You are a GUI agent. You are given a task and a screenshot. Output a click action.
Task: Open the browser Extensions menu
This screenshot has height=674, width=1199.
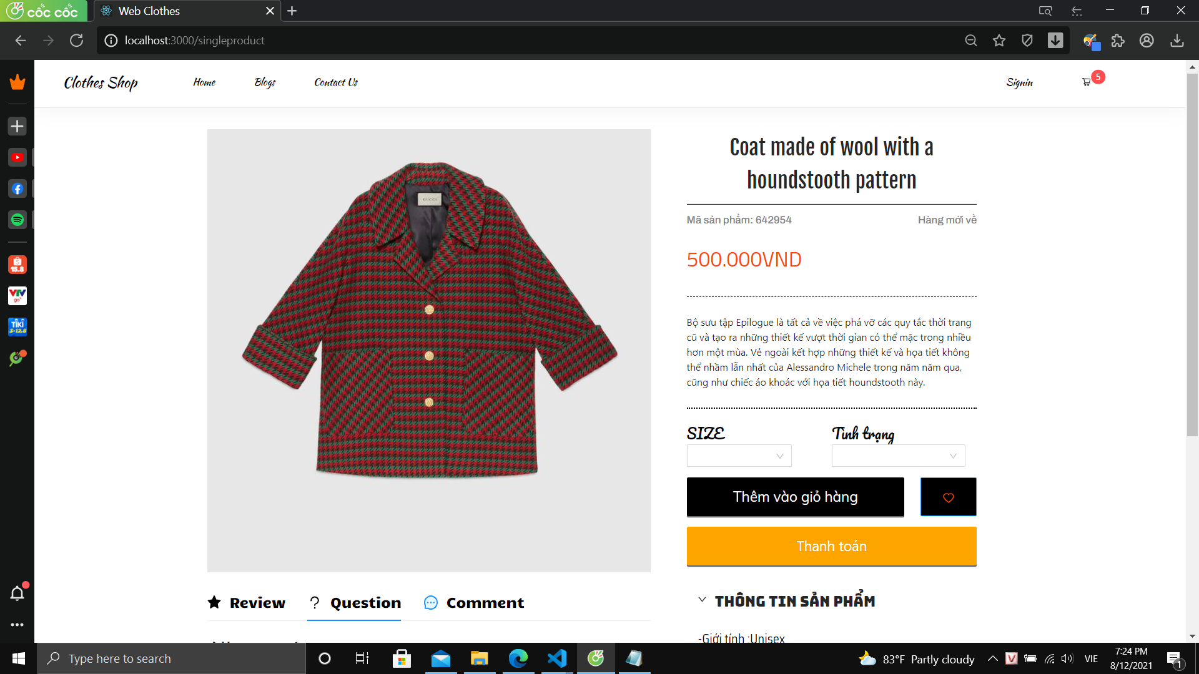pos(1118,40)
